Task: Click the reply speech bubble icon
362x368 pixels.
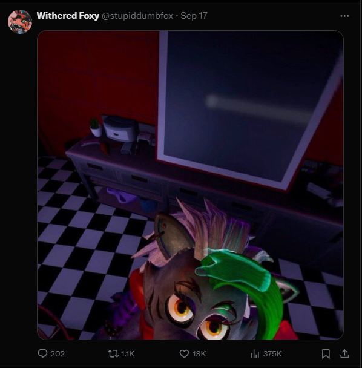Action: (42, 353)
